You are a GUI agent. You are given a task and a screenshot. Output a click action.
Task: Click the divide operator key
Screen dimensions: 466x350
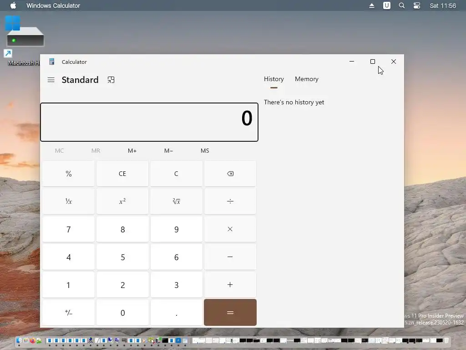coord(230,201)
